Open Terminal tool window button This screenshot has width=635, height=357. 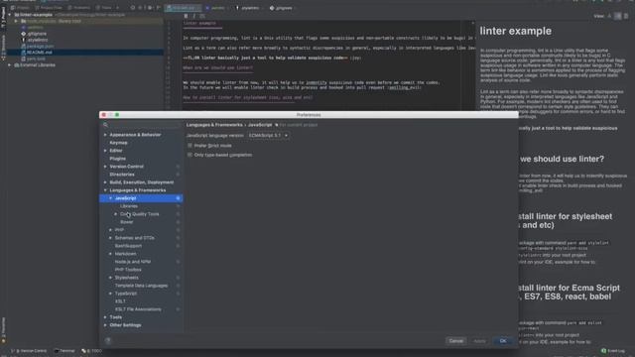point(64,351)
